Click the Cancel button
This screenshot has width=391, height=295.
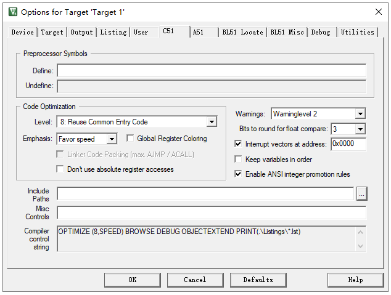coord(196,280)
